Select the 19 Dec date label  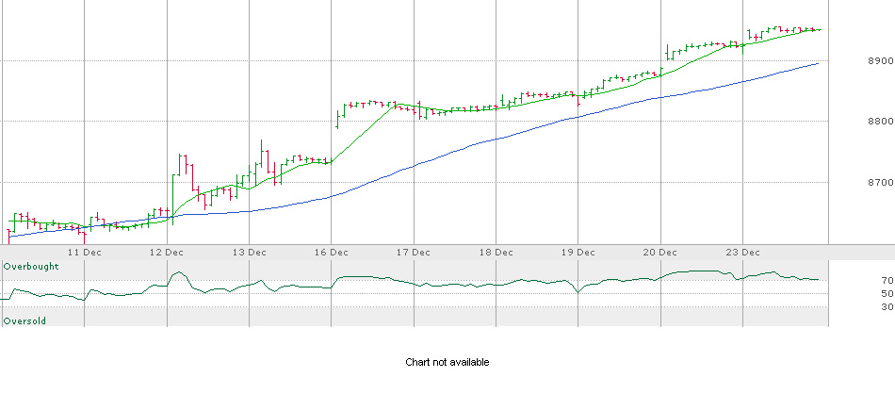[x=578, y=252]
